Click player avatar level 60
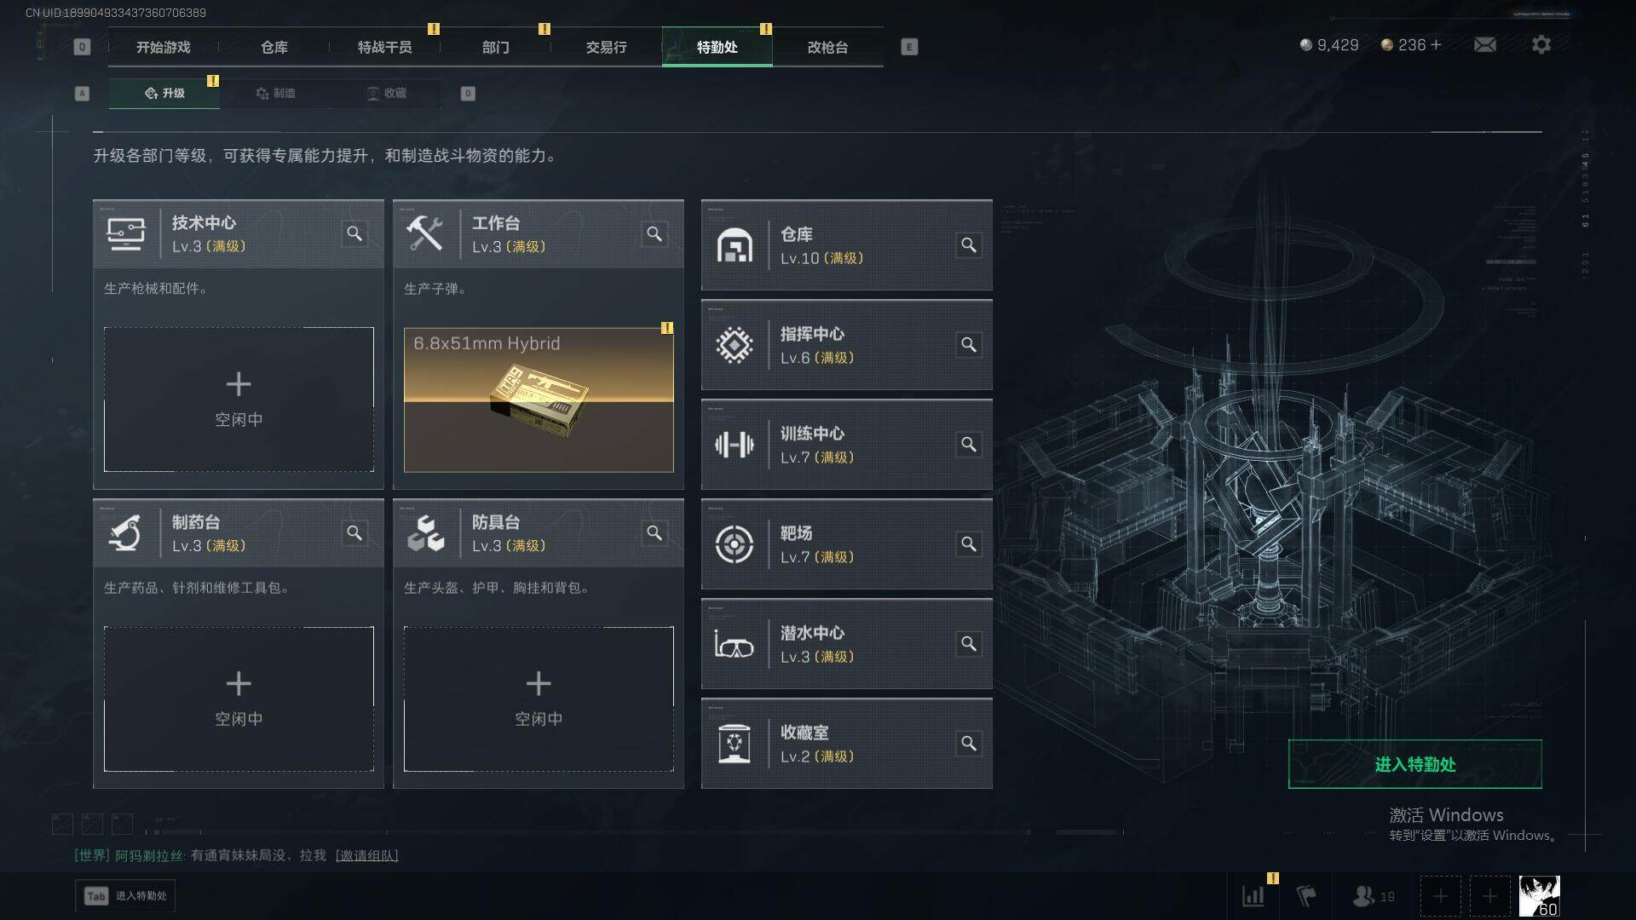The height and width of the screenshot is (920, 1636). coord(1539,896)
